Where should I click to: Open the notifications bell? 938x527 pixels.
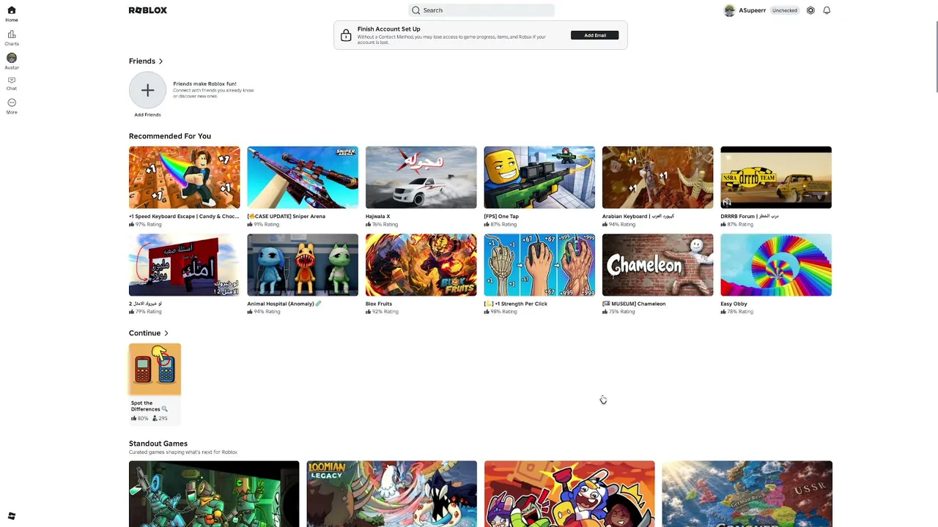click(827, 10)
